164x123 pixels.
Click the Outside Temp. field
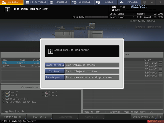102,112
